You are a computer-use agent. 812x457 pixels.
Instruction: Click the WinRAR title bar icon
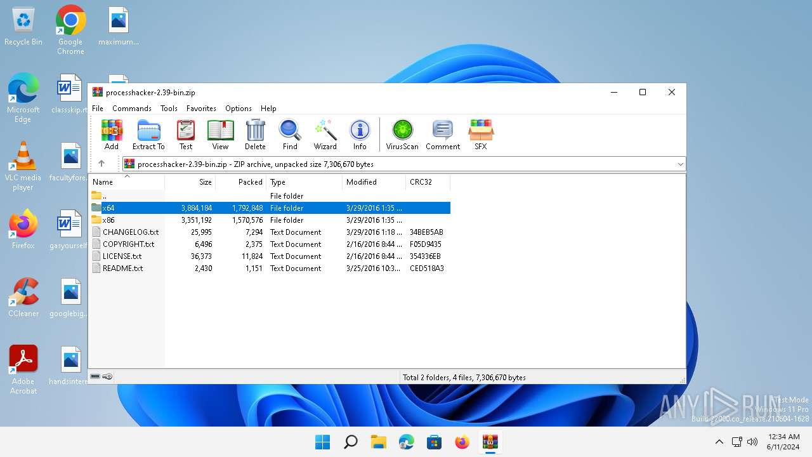97,92
